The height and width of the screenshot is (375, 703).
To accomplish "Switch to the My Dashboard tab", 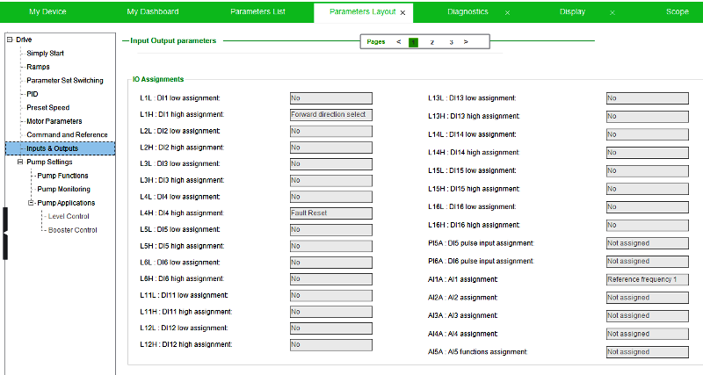I will point(152,12).
